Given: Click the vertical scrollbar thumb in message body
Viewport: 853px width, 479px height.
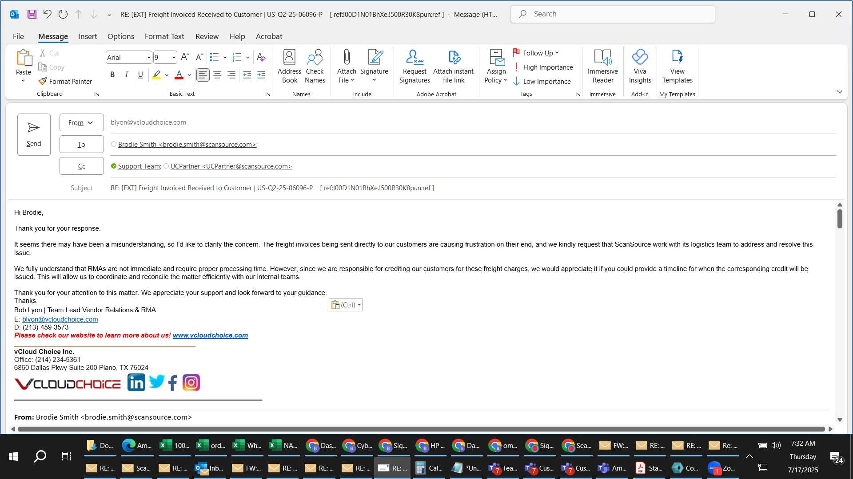Looking at the screenshot, I should 840,219.
